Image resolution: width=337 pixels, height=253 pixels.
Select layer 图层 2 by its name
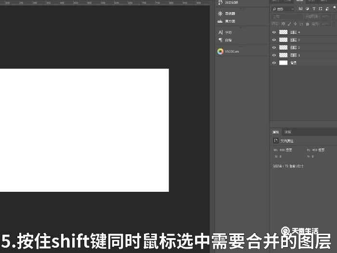[x=295, y=48]
